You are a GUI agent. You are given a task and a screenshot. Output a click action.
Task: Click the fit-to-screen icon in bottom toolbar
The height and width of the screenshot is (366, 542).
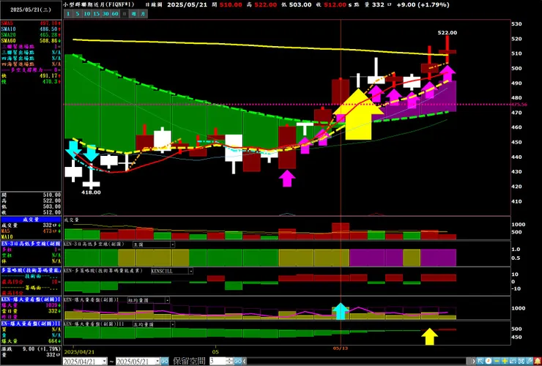point(521,361)
